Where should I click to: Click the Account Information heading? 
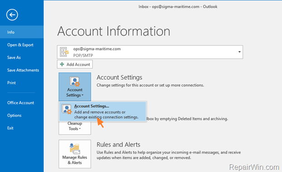coord(114,31)
